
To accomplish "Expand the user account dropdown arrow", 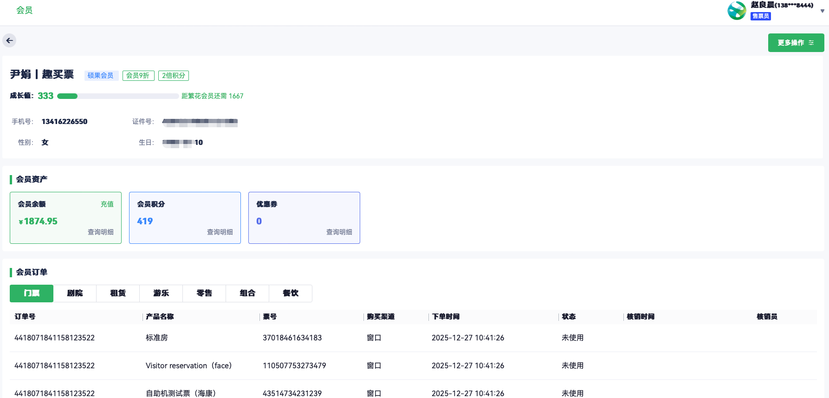I will [x=822, y=11].
